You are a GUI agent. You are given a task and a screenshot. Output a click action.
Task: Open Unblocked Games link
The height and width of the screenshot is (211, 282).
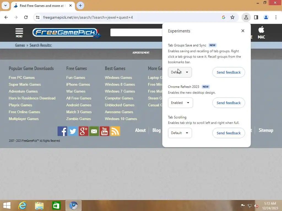point(120,105)
